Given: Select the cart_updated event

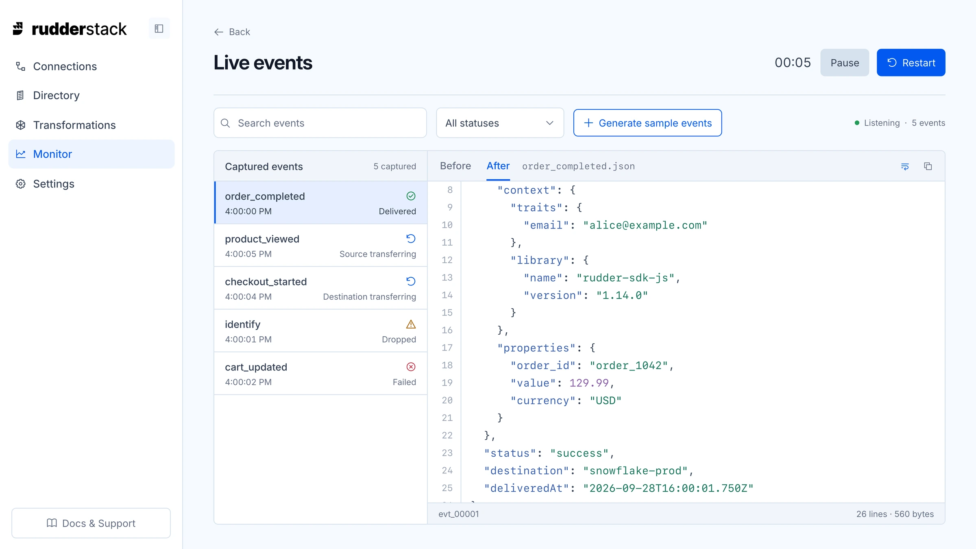Looking at the screenshot, I should coord(321,373).
